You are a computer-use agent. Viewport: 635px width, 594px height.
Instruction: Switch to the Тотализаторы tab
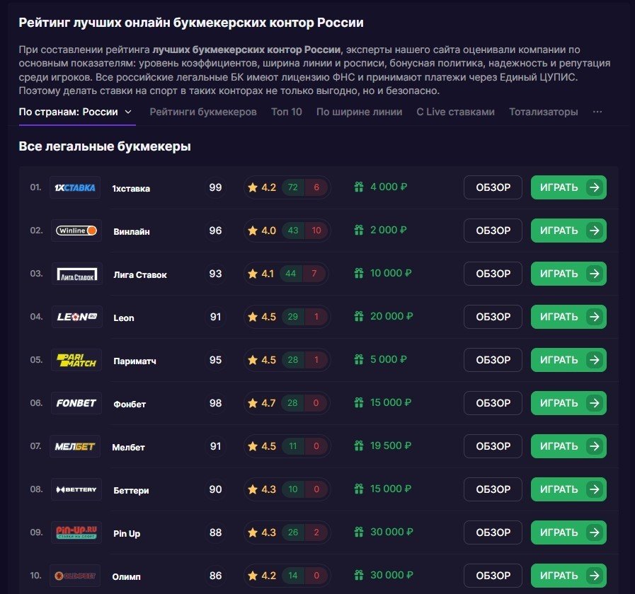tap(544, 112)
